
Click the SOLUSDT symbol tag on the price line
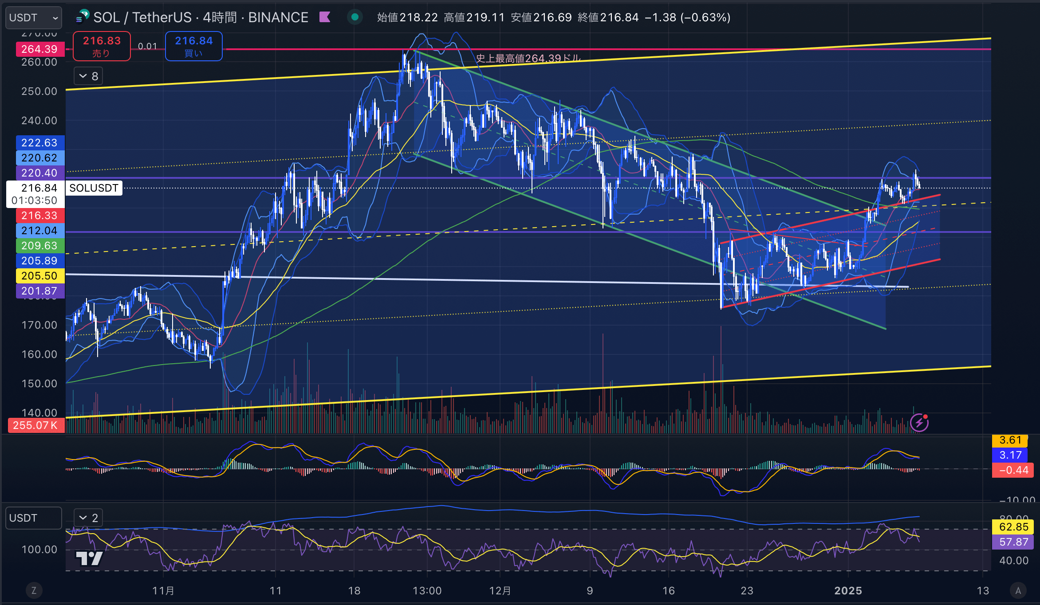(x=94, y=188)
